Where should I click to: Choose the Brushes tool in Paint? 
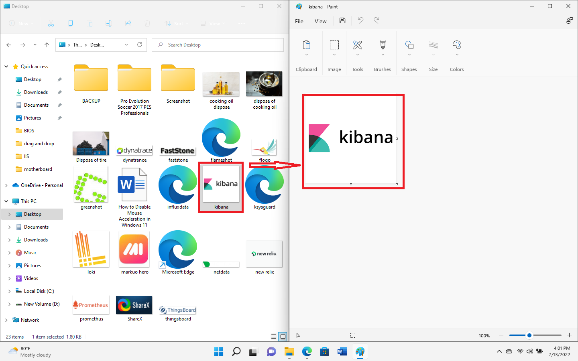tap(383, 45)
